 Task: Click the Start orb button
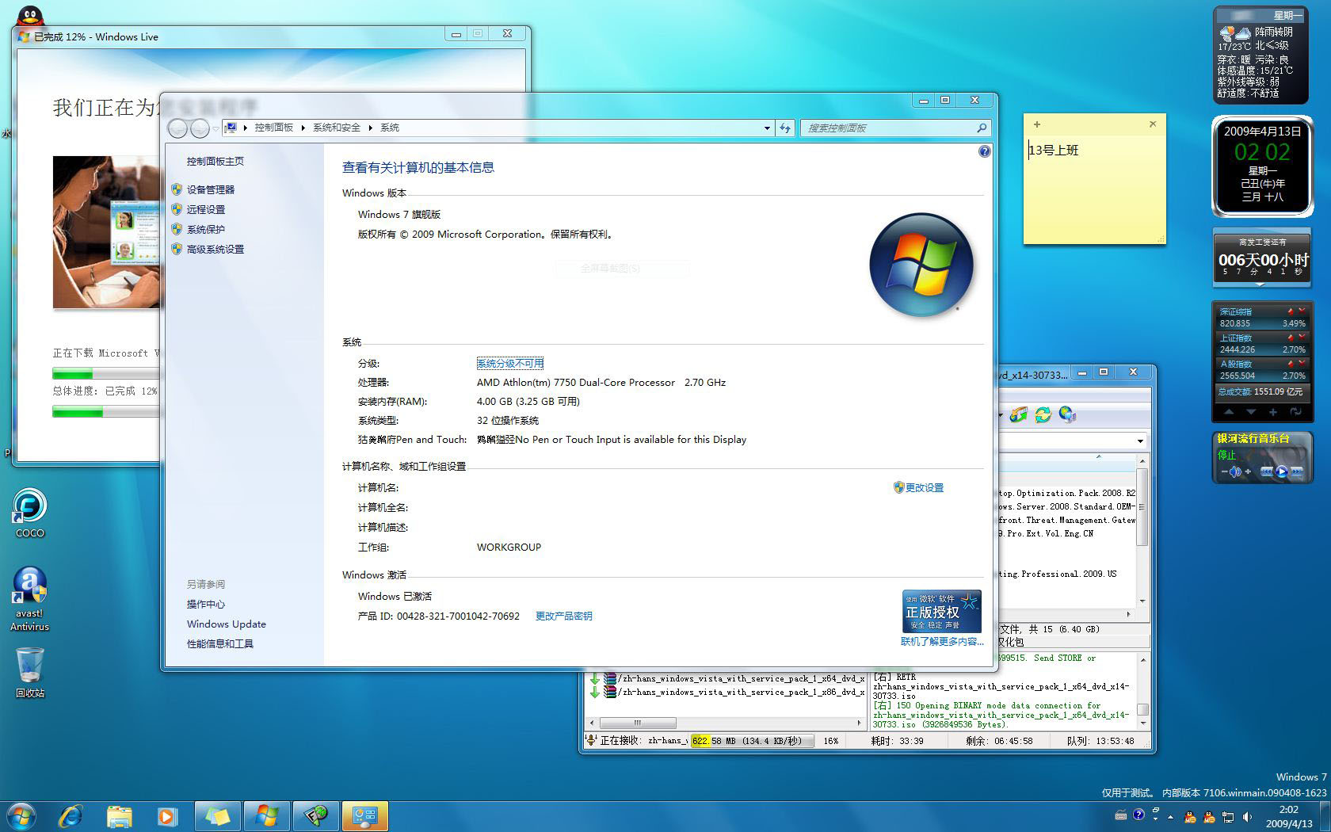[21, 816]
